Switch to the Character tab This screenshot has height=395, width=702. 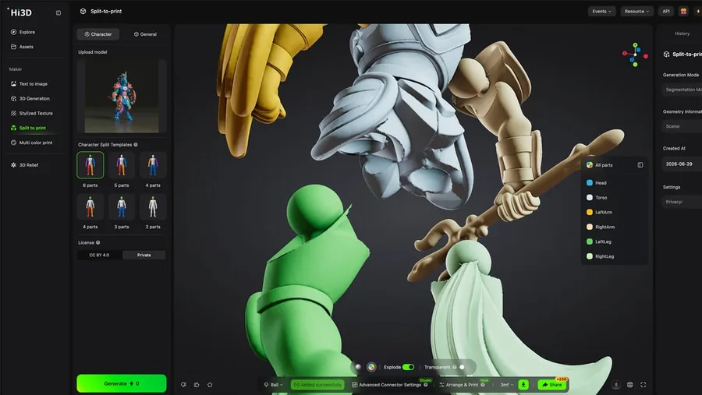pos(98,34)
